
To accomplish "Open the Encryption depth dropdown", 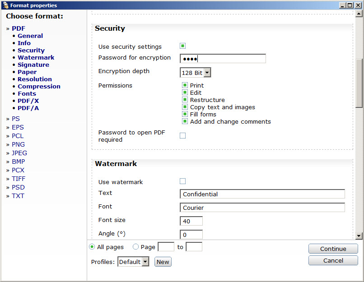I will pyautogui.click(x=196, y=73).
